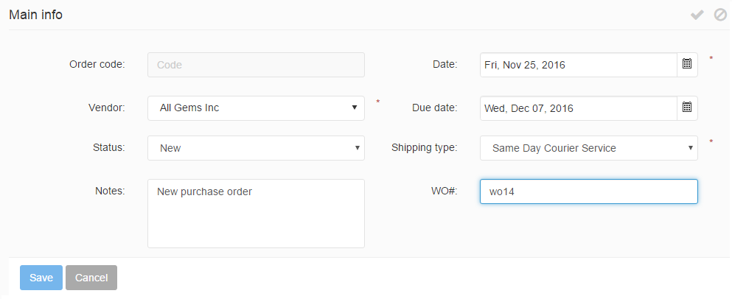Click the Main info section heading
The width and height of the screenshot is (732, 299).
(x=35, y=15)
